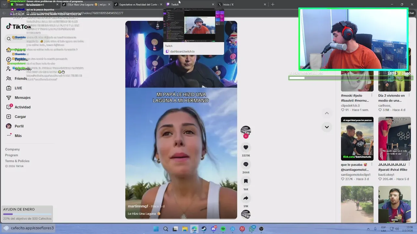Open Discord from the taskbar
This screenshot has height=234, width=417.
(x=214, y=229)
